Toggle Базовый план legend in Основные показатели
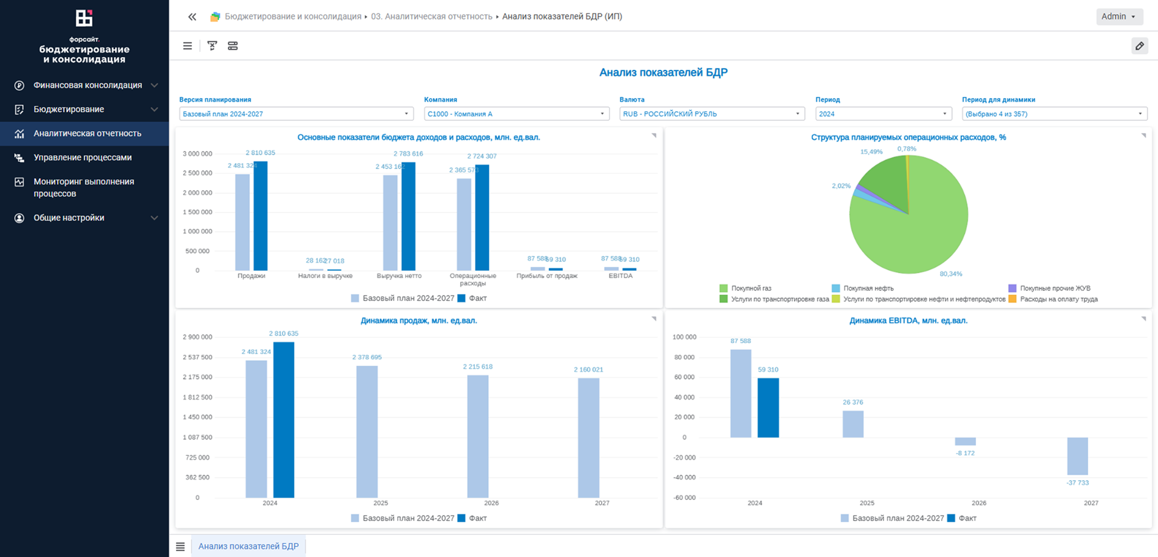The height and width of the screenshot is (557, 1158). point(403,298)
